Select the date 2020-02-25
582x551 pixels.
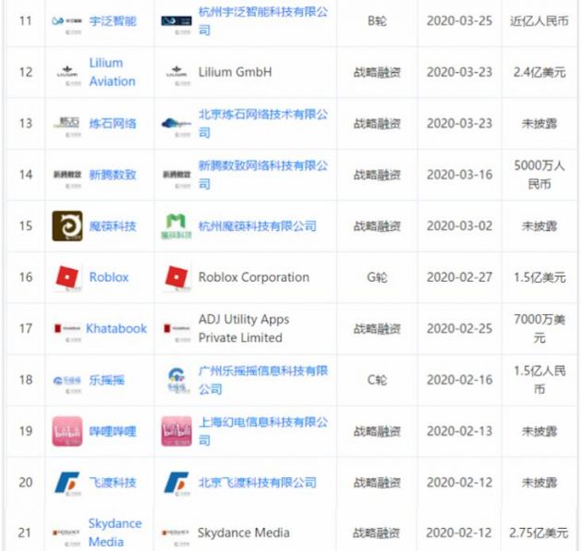[x=459, y=328]
